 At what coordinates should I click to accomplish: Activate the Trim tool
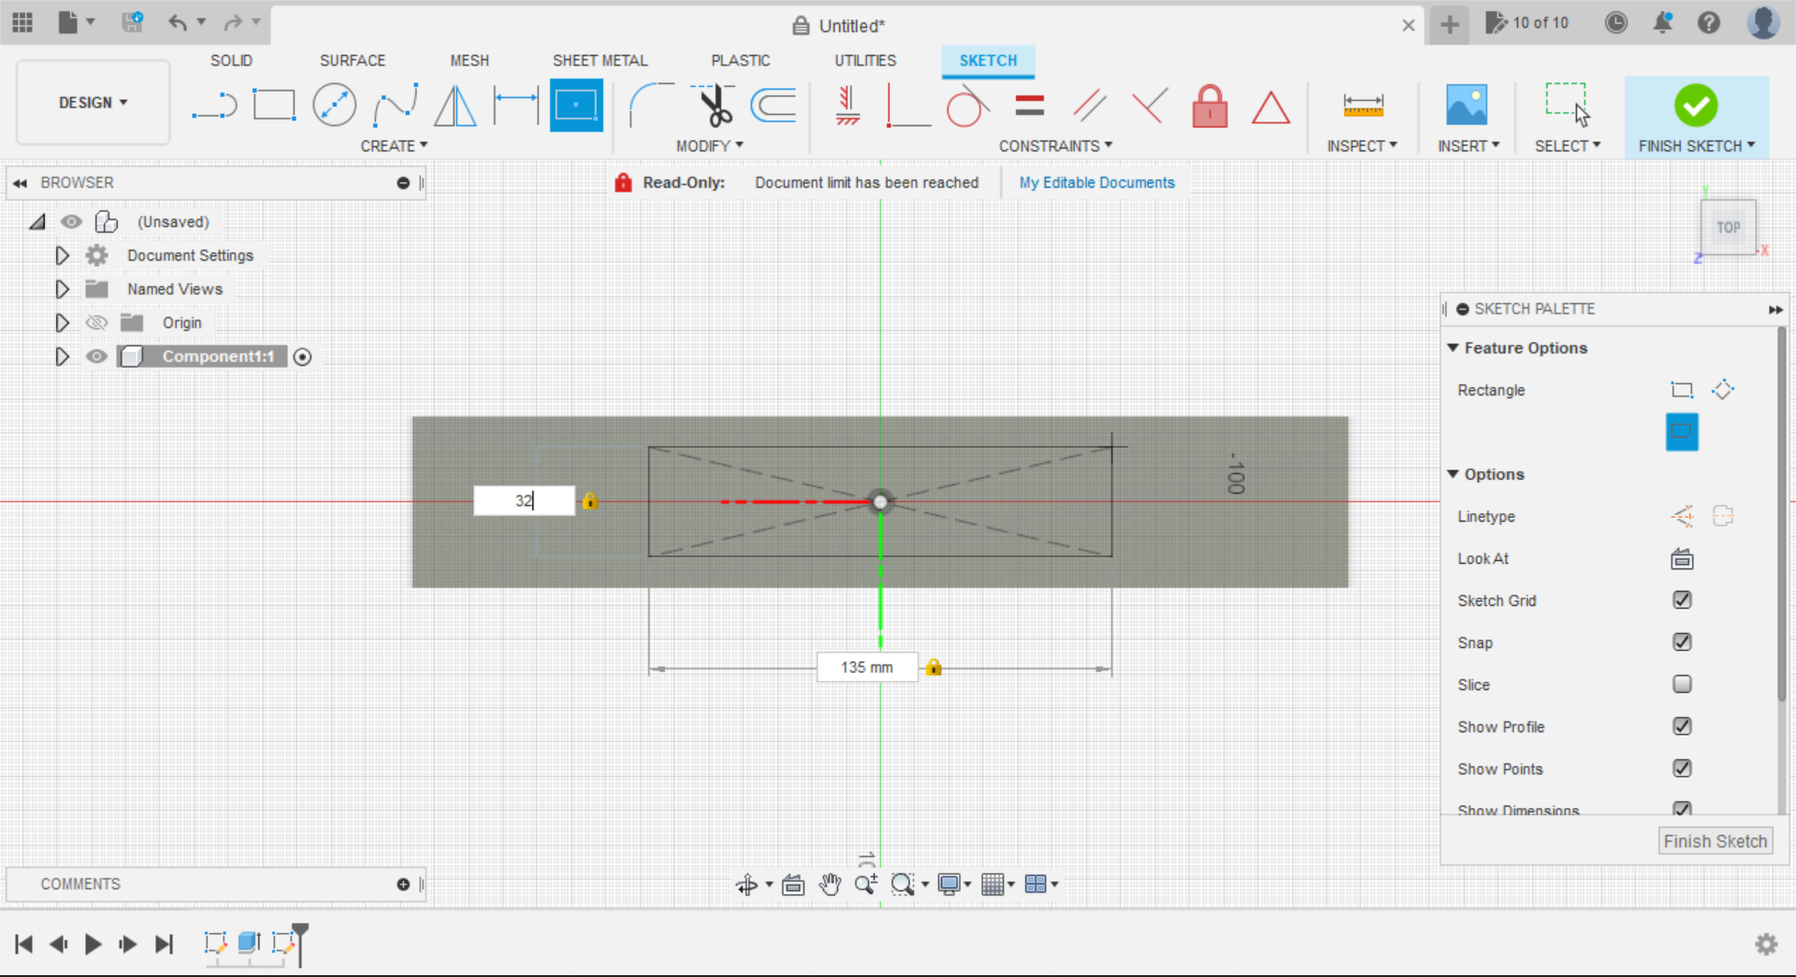714,105
